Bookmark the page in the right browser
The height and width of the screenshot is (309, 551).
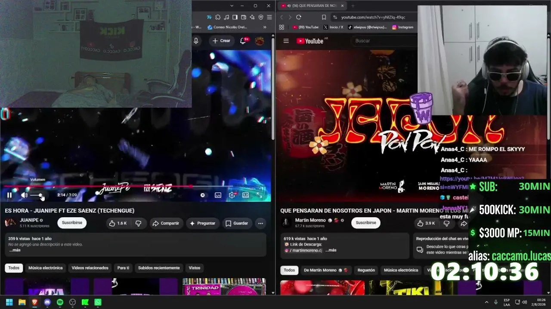(x=324, y=17)
